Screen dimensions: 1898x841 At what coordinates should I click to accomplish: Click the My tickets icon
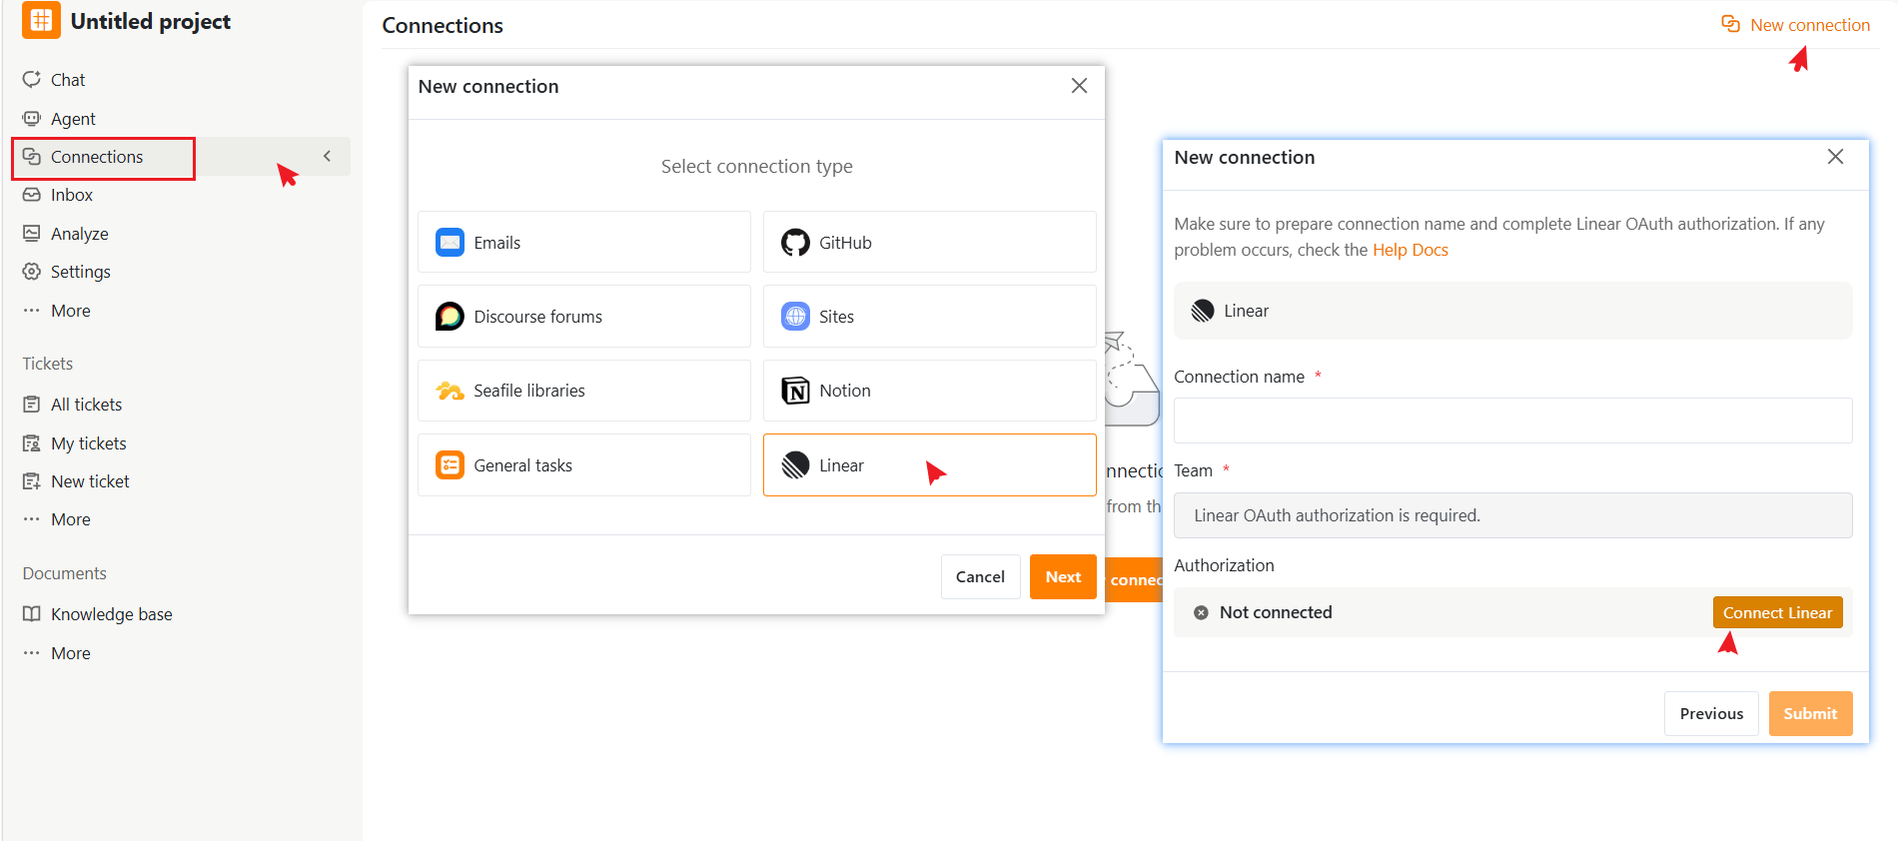click(x=32, y=443)
